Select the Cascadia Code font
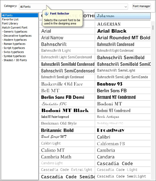Viewport: 156px width, 181px height. [123, 164]
